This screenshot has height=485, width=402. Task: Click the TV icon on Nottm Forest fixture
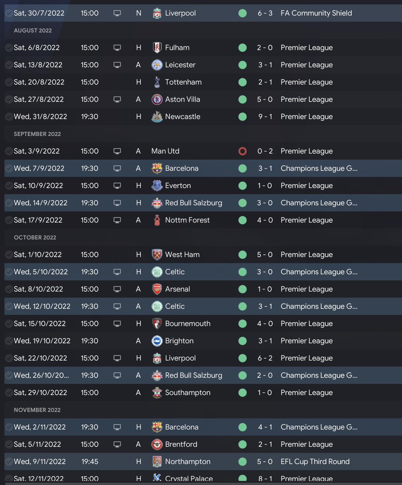tap(117, 220)
